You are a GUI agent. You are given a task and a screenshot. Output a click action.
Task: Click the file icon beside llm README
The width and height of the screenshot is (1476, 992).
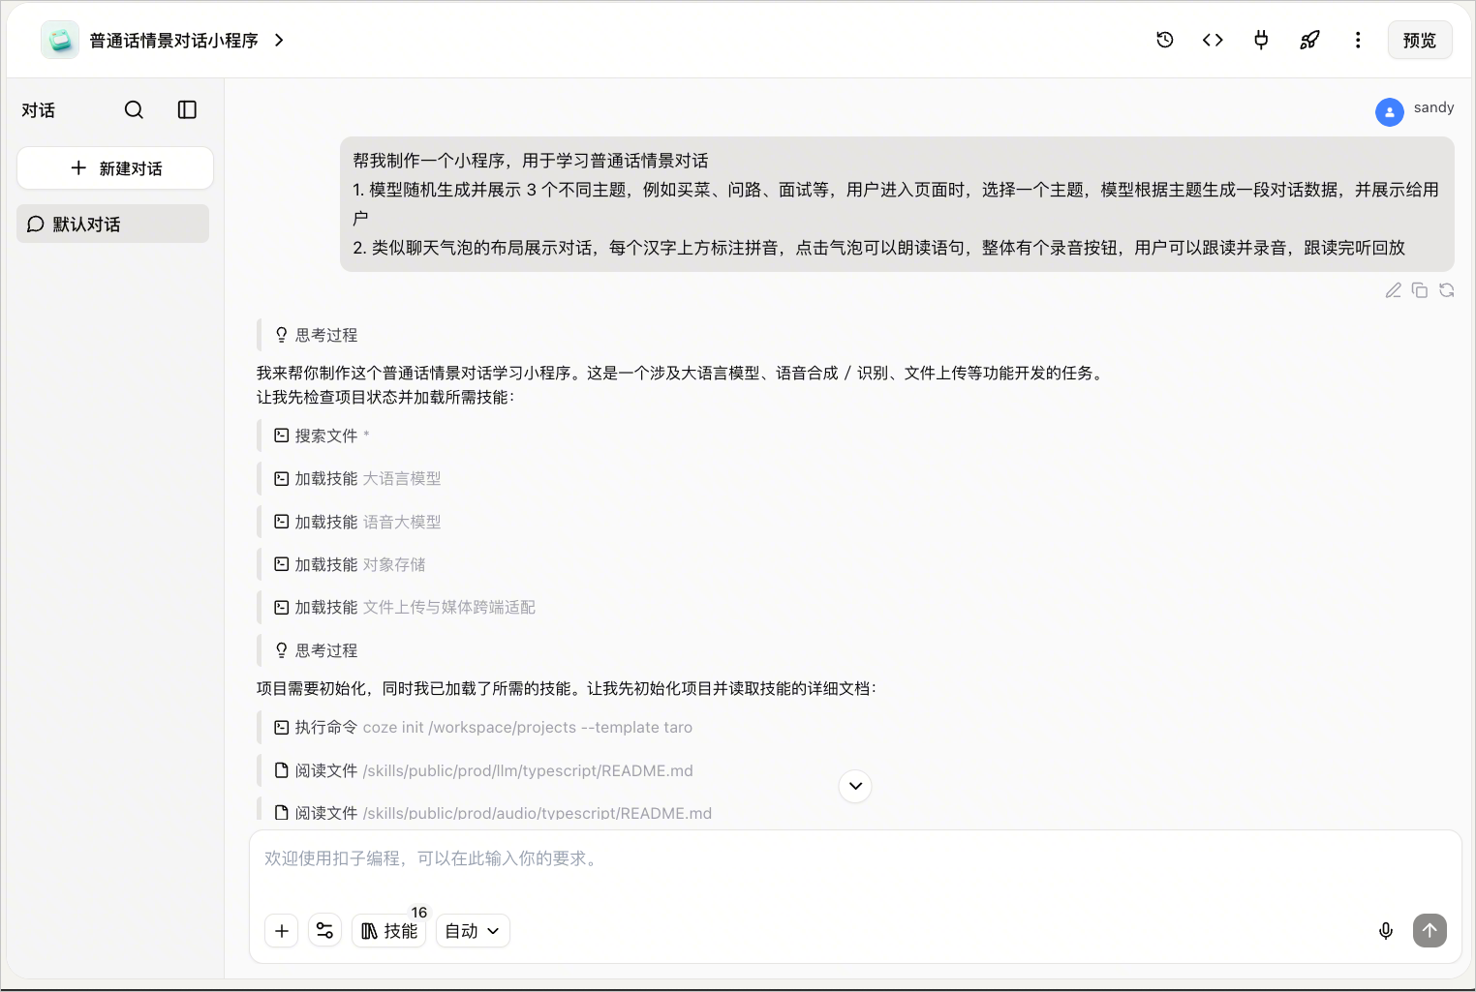pos(282,770)
